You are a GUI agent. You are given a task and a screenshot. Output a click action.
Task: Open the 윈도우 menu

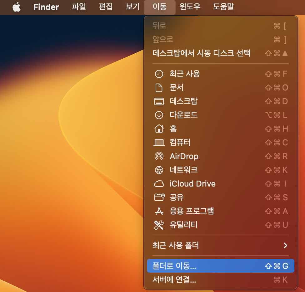(x=188, y=7)
